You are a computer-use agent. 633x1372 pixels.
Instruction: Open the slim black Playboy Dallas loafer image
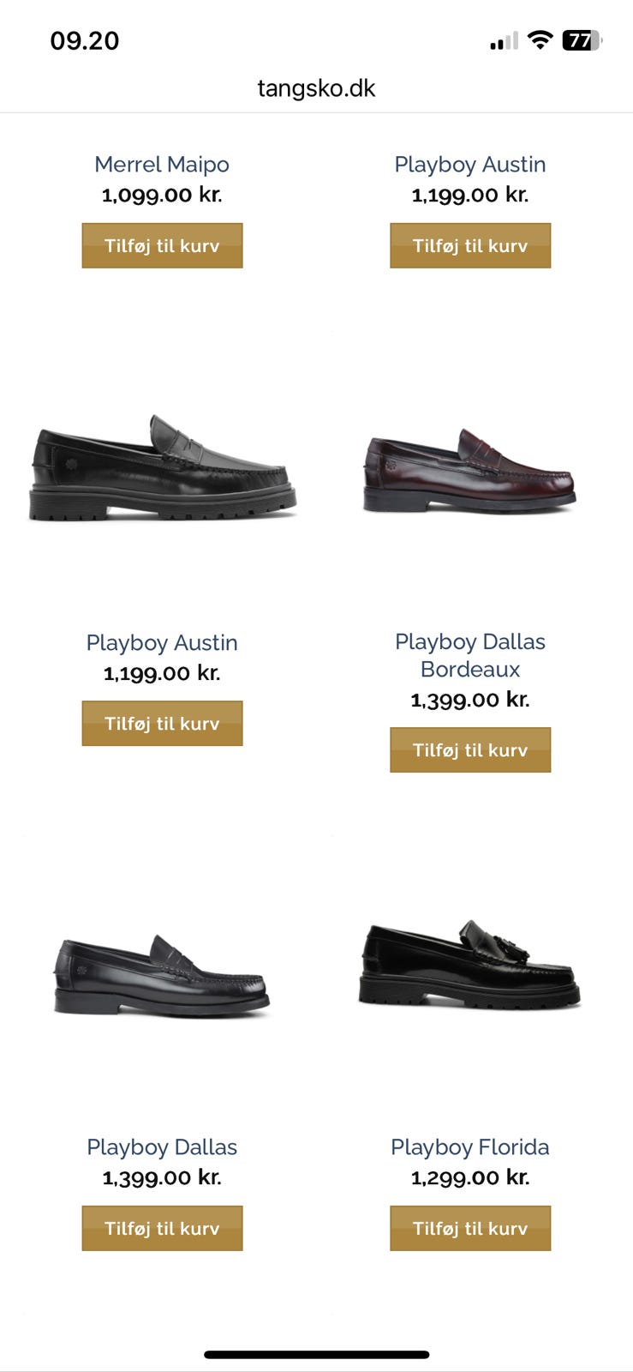162,976
